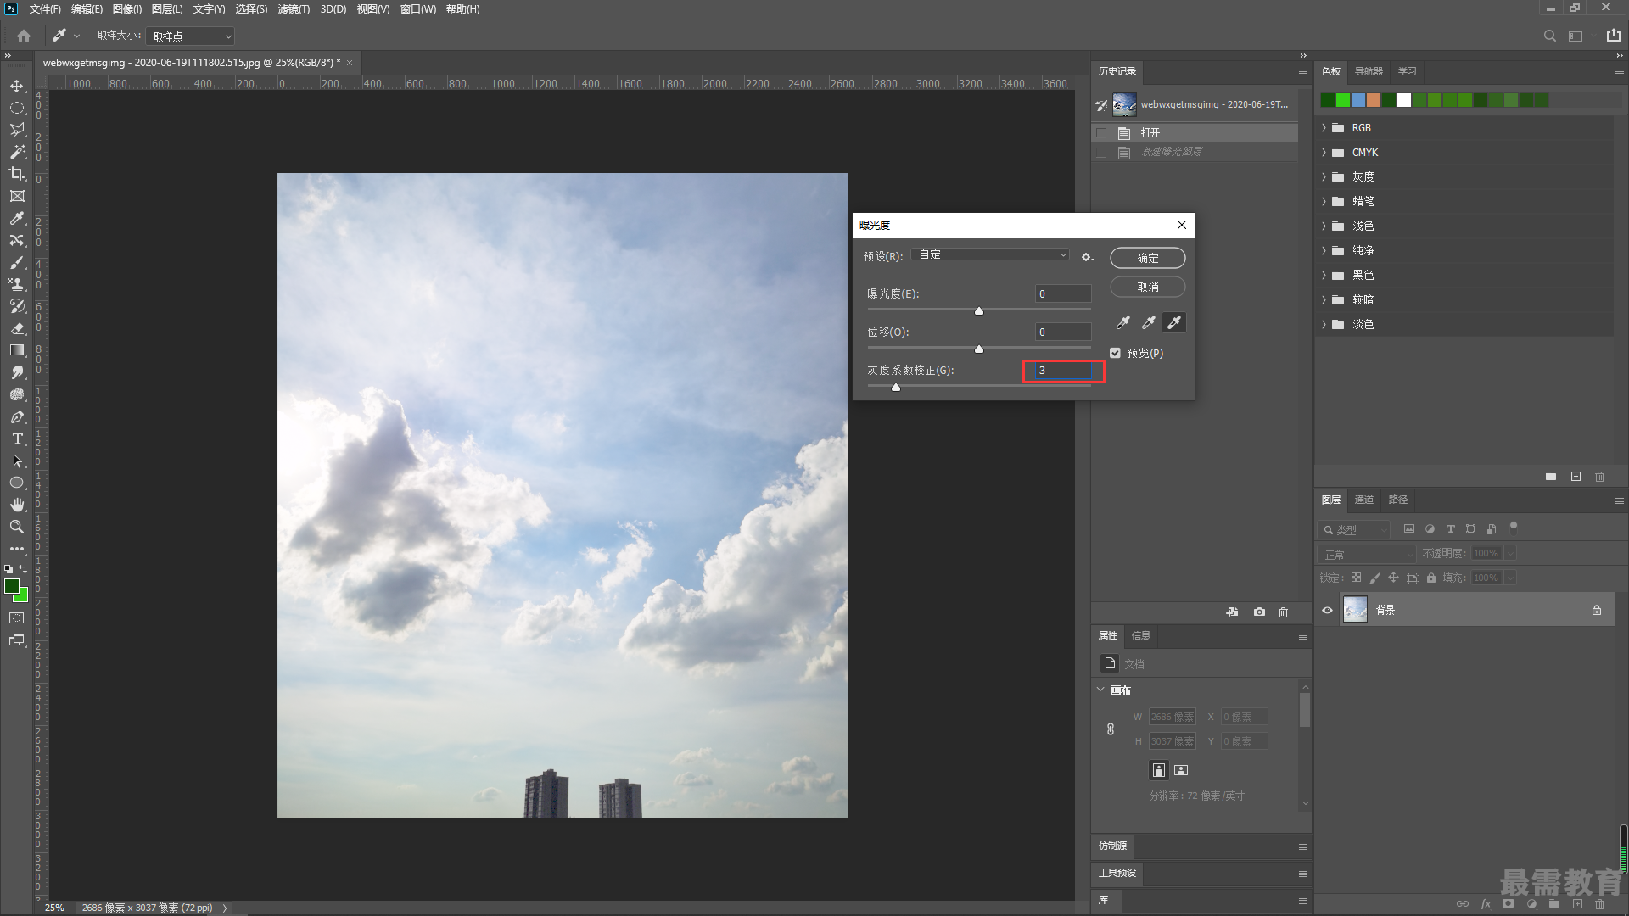
Task: Select the Magic Wand tool
Action: coord(17,152)
